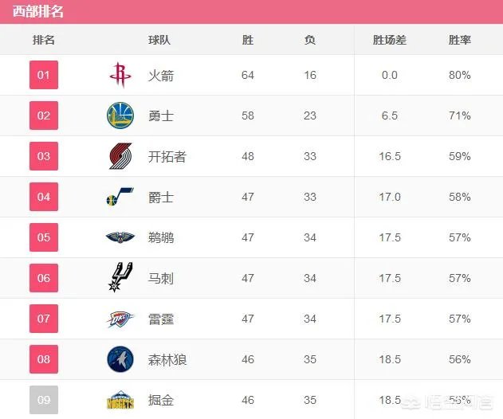Screen dimensions: 503x419
Task: Click the Jazz team logo
Action: (120, 197)
